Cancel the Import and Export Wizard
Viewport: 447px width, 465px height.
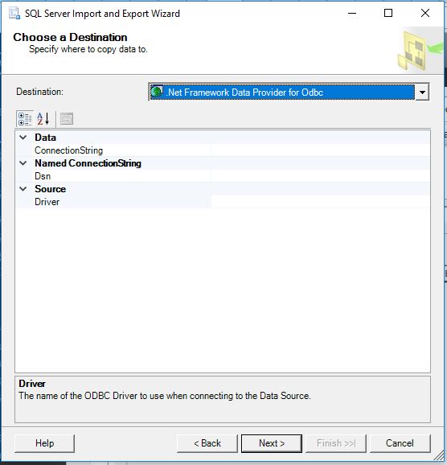pos(400,443)
